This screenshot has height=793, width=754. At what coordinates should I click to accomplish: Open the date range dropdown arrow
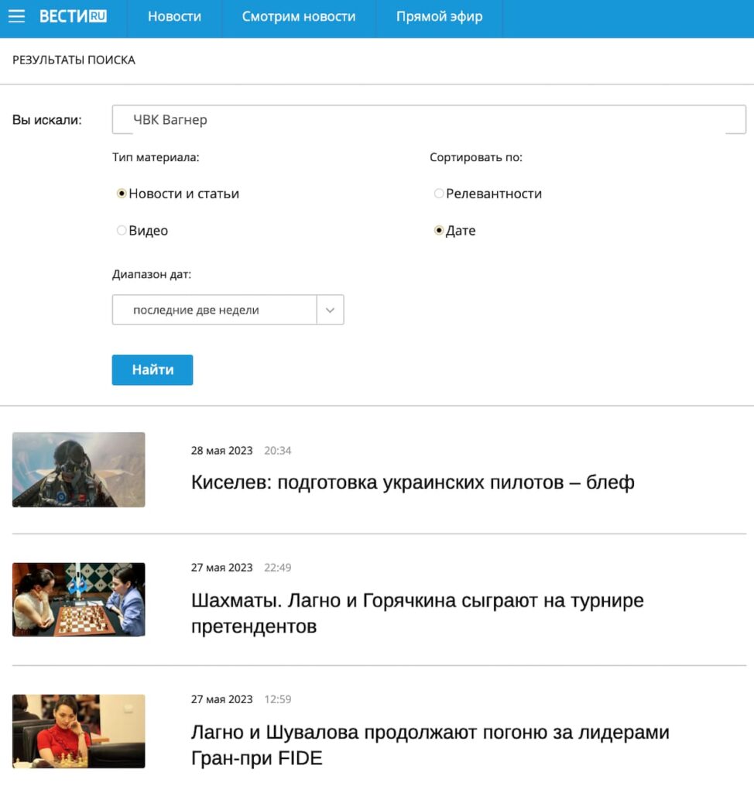pyautogui.click(x=330, y=310)
